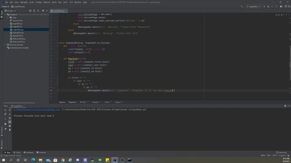Expand the .idea folder
291x163 pixels.
pos(8,18)
